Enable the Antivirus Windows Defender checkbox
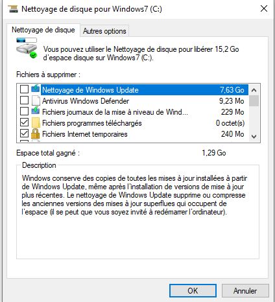 [24, 100]
